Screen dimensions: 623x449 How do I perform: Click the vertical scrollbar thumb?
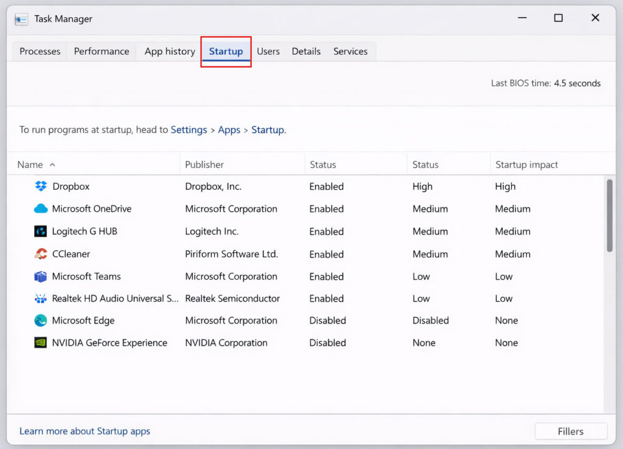tap(609, 215)
